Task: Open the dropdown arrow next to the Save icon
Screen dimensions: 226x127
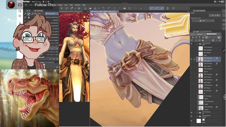Action: pos(99,8)
